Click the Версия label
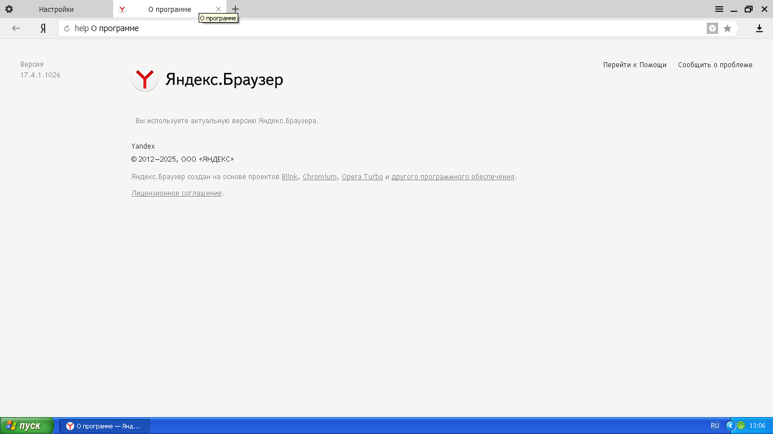 tap(32, 64)
